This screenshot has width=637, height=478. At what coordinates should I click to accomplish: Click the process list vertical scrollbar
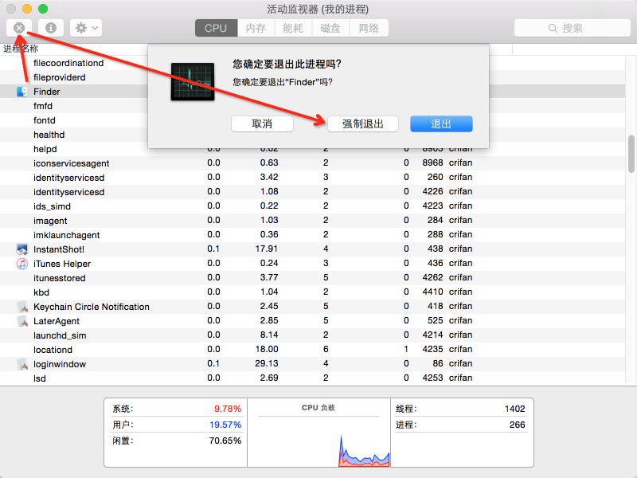631,154
